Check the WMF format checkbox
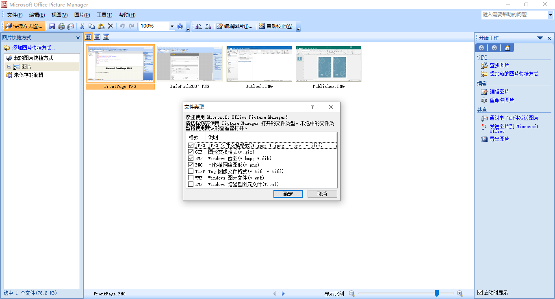This screenshot has width=555, height=299. [x=191, y=178]
